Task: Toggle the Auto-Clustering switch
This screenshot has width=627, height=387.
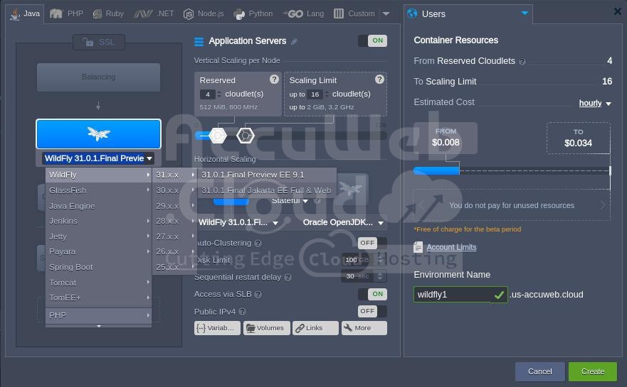Action: pyautogui.click(x=373, y=243)
